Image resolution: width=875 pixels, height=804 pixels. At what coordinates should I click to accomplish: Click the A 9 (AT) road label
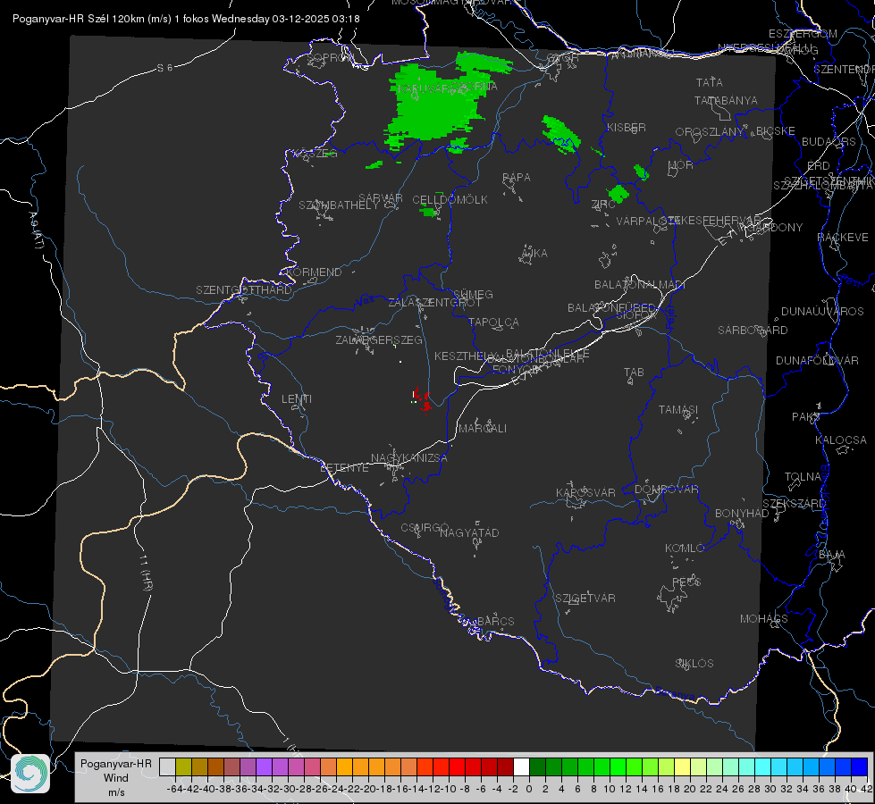pyautogui.click(x=37, y=230)
